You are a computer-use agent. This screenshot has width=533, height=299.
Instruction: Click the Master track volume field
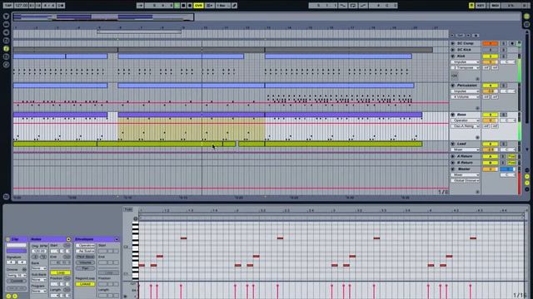(491, 169)
